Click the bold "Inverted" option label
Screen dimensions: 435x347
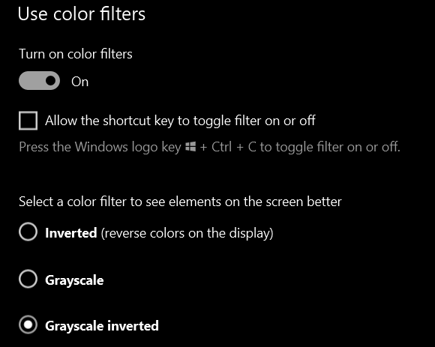point(71,233)
